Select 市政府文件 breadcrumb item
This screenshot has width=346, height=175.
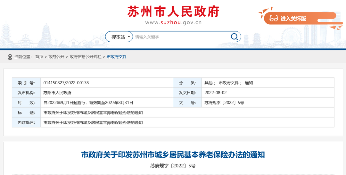[117, 57]
